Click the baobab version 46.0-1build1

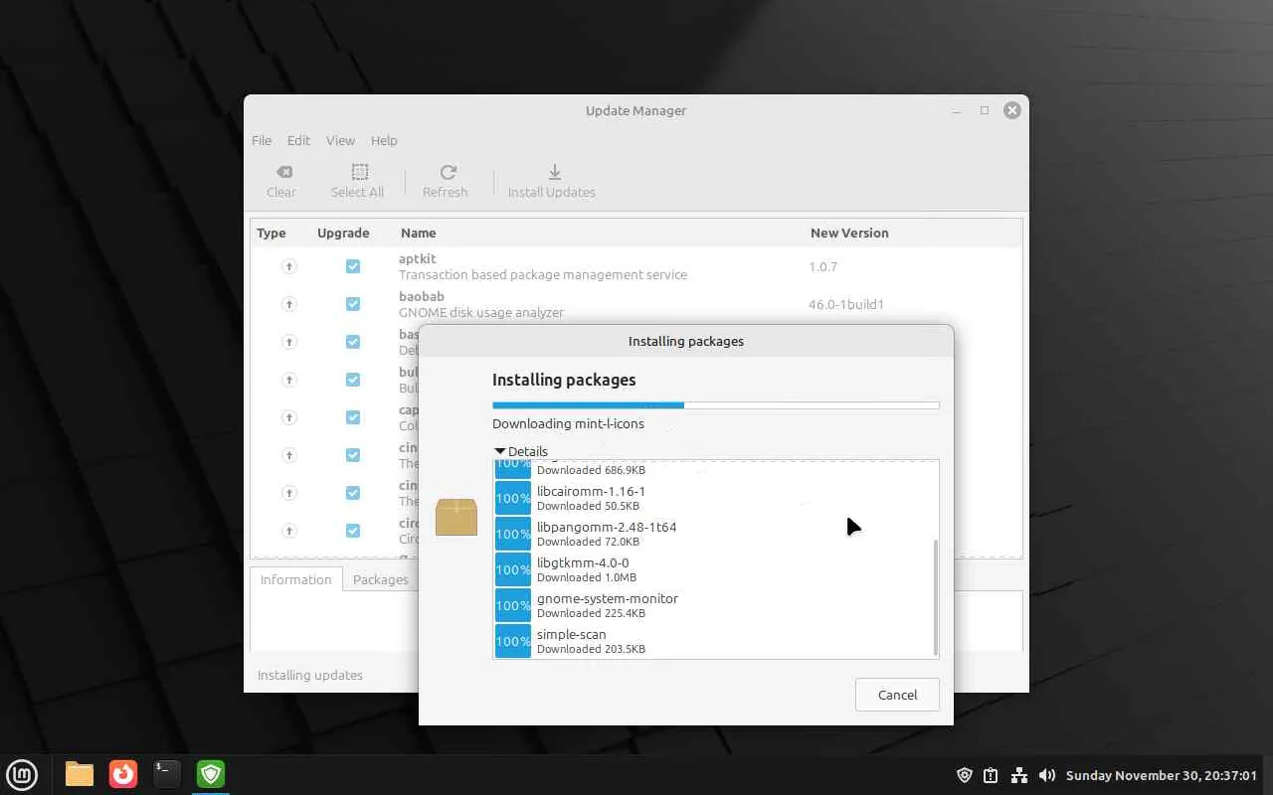(846, 304)
